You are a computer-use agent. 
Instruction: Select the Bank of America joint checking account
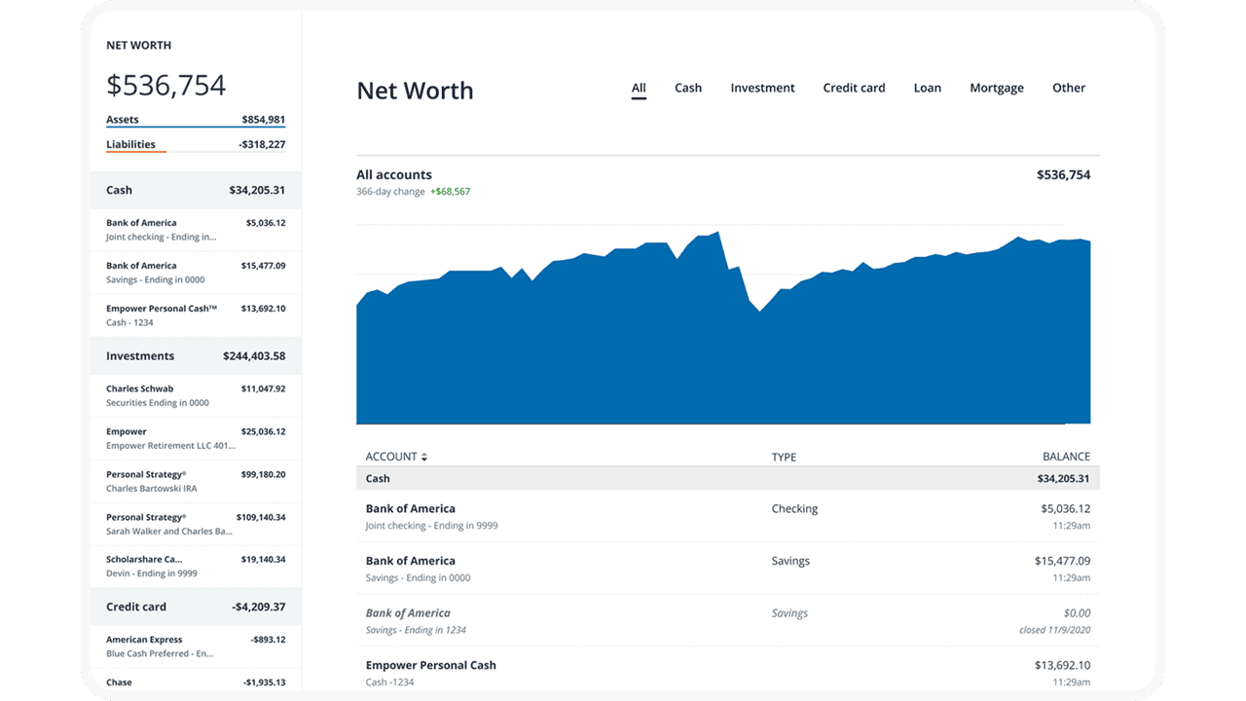coord(195,229)
